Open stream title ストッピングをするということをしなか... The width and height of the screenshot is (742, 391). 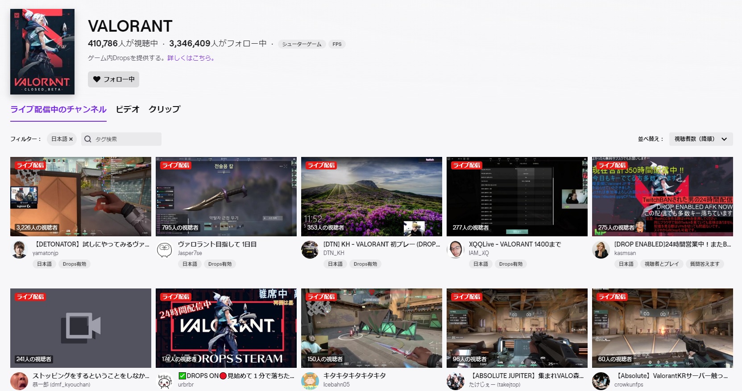(x=91, y=376)
